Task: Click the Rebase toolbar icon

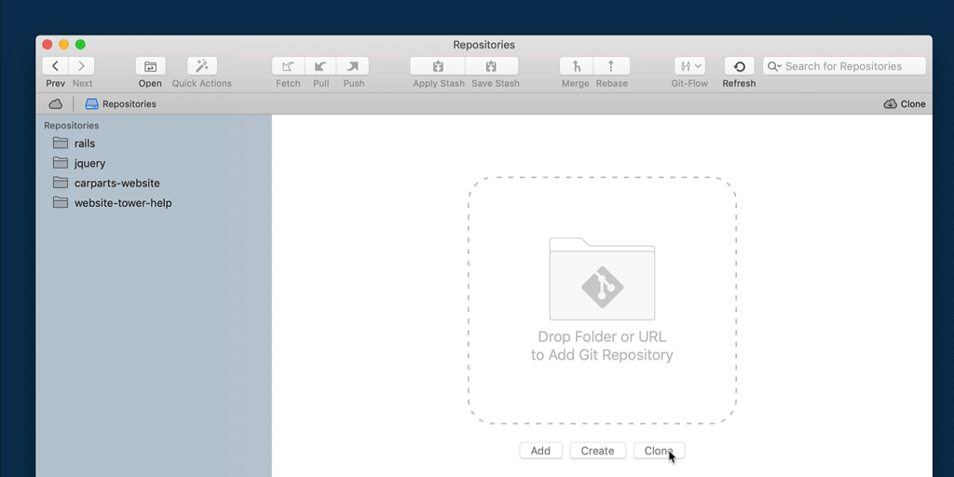Action: coord(611,66)
